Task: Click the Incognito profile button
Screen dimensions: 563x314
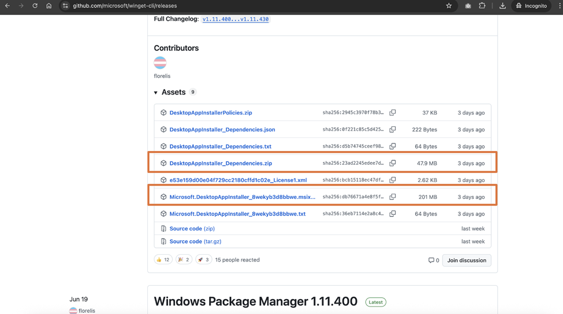Action: pos(531,6)
